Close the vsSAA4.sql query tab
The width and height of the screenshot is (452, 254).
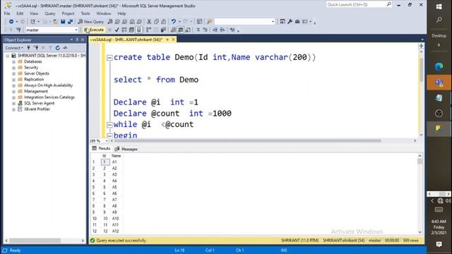(174, 40)
